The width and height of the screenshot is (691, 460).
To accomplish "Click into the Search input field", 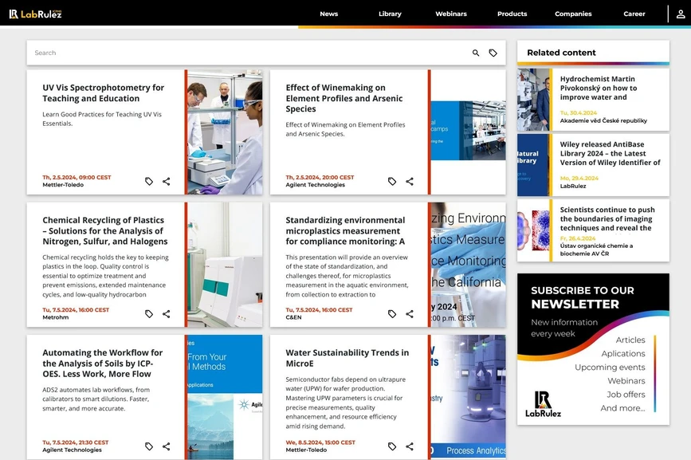I will pos(249,53).
